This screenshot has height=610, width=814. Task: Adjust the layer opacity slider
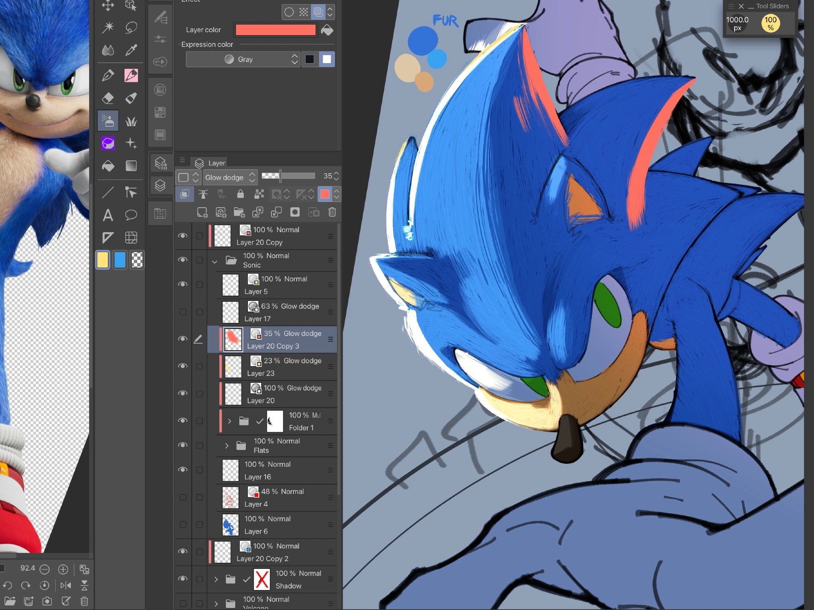(288, 176)
